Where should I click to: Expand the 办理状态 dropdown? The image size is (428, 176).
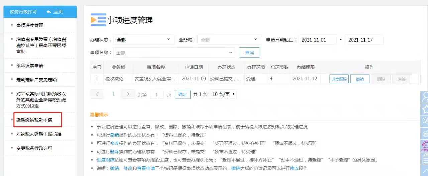(144, 40)
